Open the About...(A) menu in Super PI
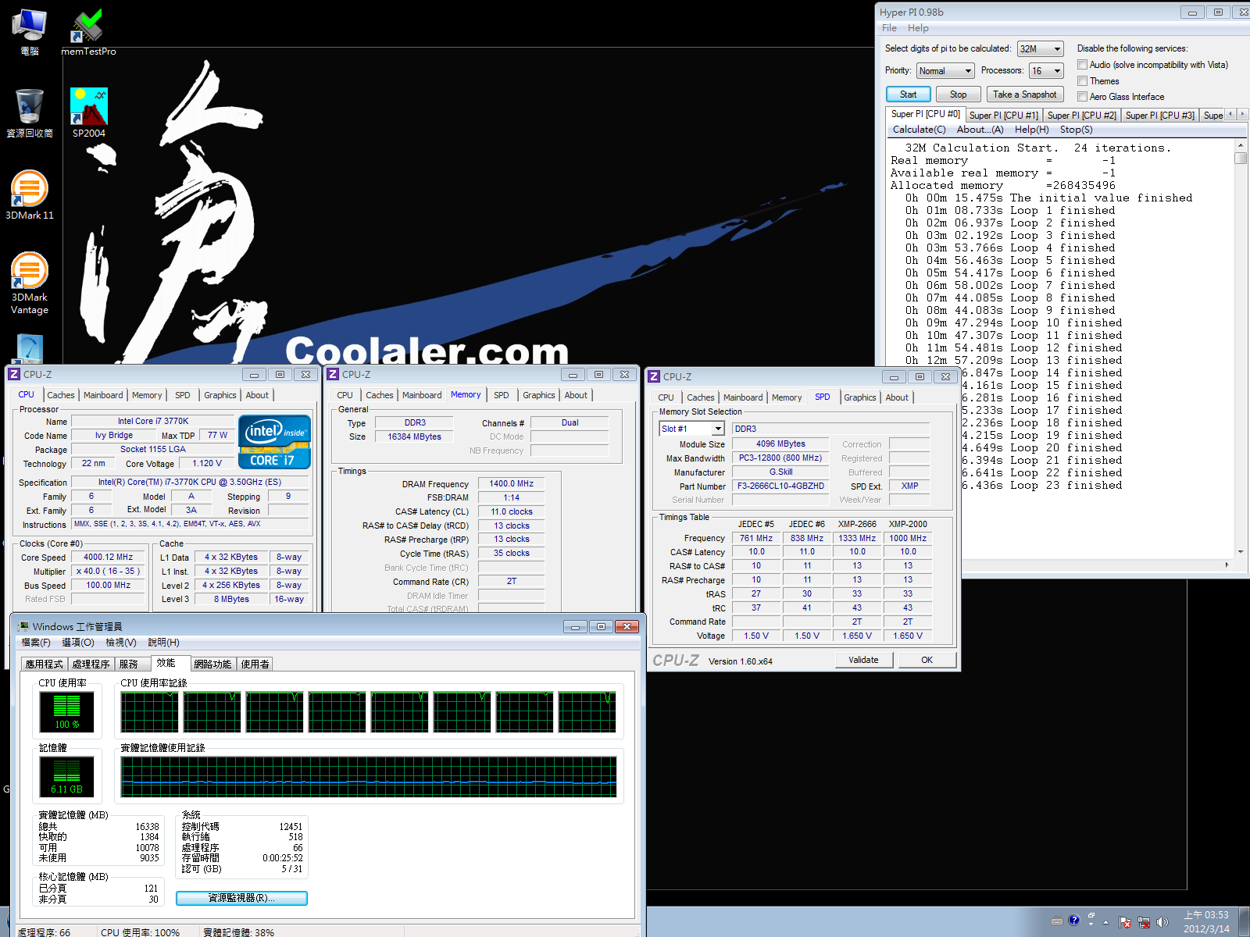 tap(980, 130)
